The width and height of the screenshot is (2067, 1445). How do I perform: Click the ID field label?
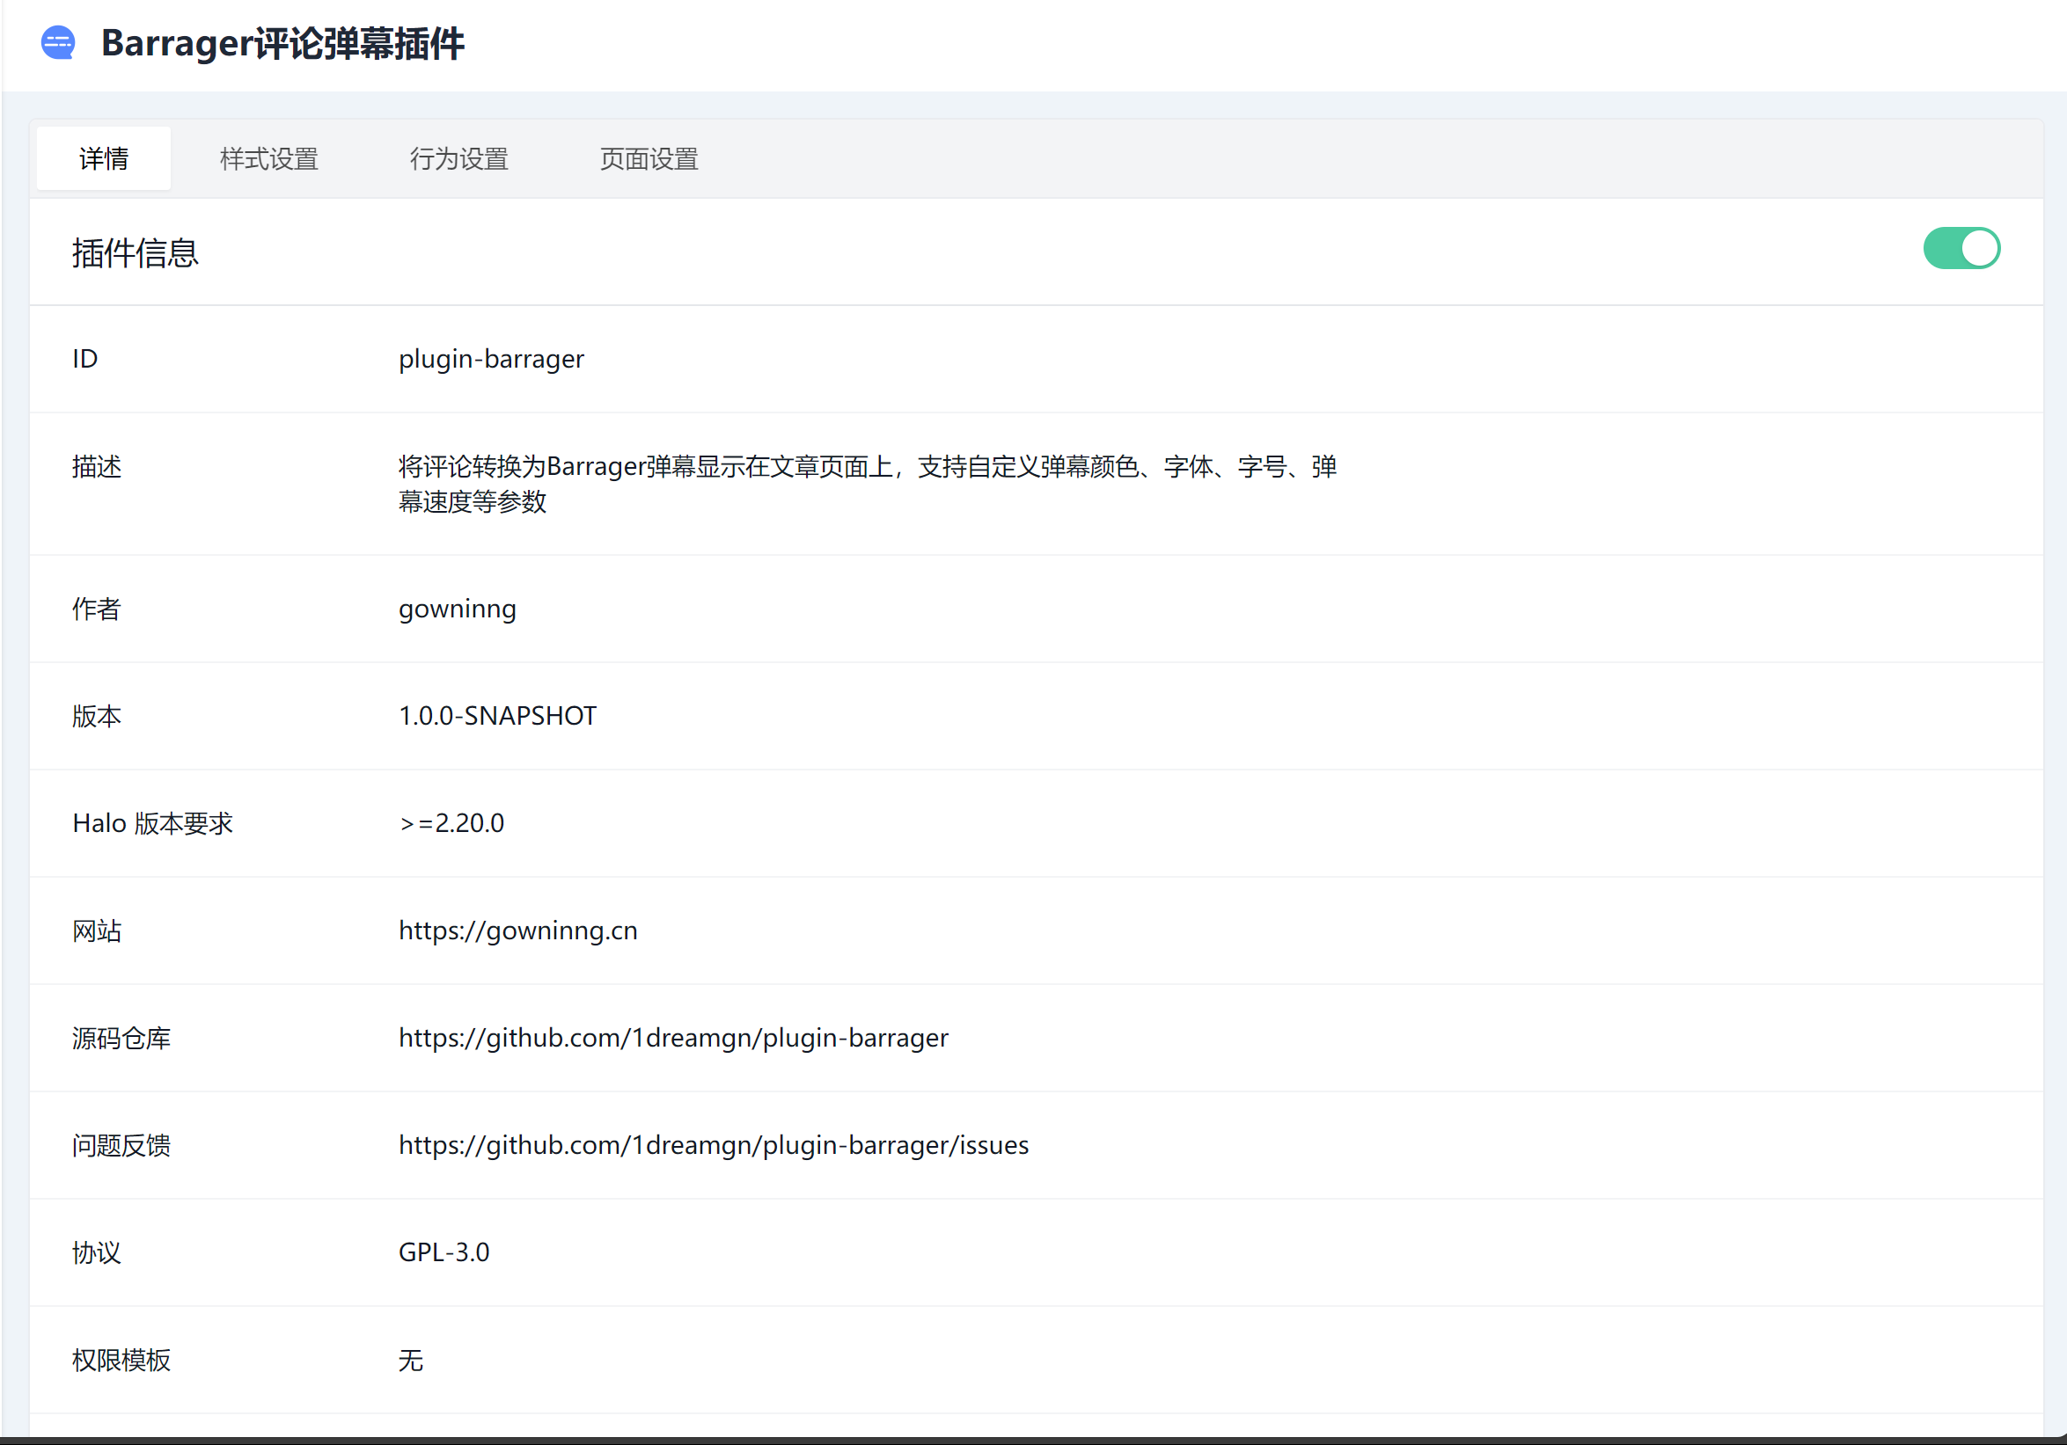point(84,359)
